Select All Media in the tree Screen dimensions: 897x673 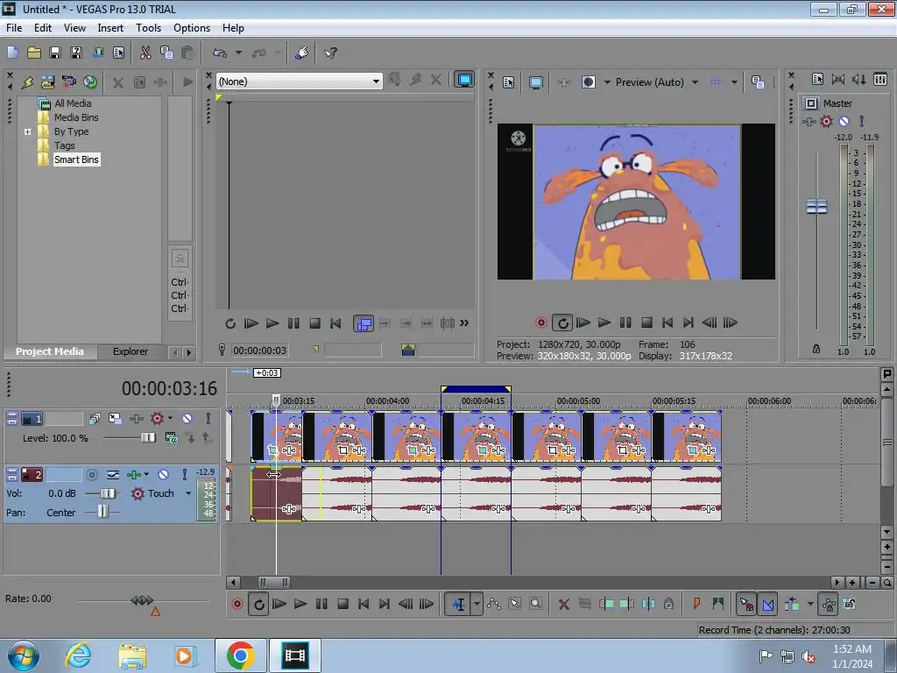point(73,103)
